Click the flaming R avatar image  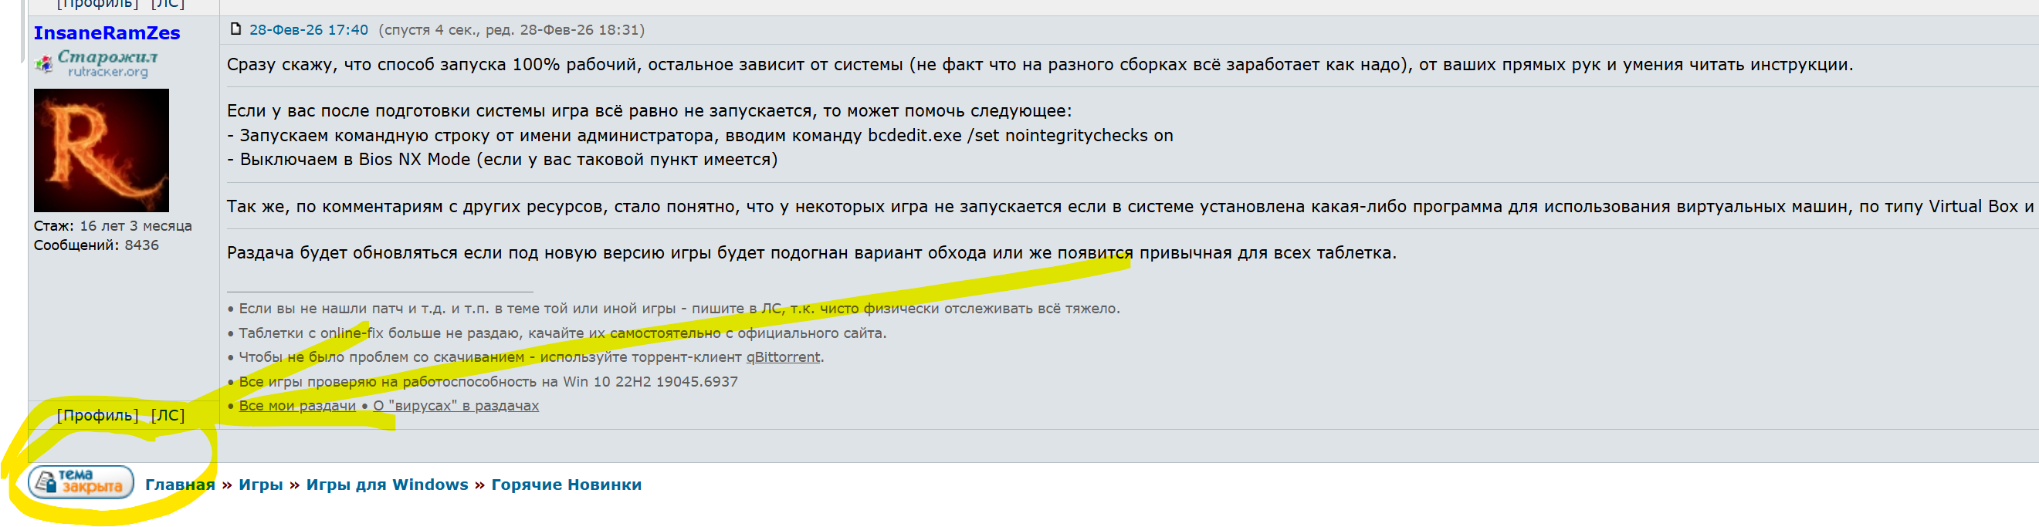coord(101,150)
